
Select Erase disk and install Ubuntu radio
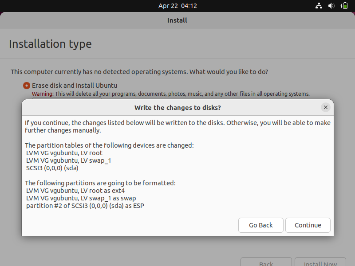(x=27, y=86)
